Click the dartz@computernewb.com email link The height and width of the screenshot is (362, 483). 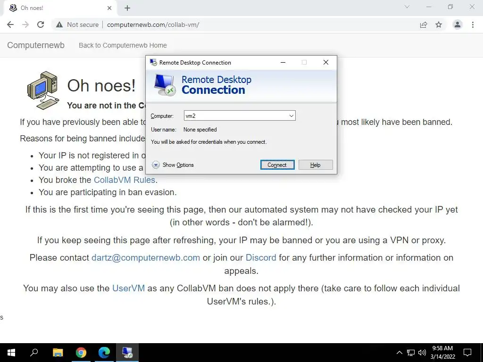pos(146,258)
